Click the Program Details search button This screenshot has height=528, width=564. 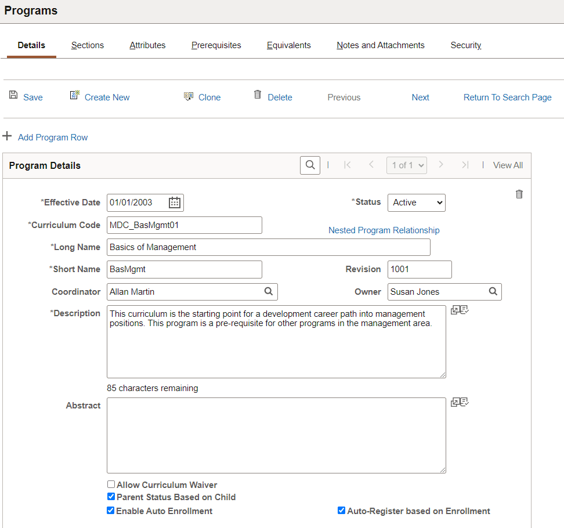point(310,165)
